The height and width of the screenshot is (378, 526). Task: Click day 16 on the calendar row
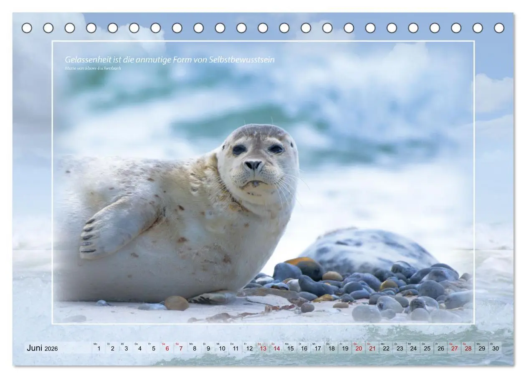(304, 348)
